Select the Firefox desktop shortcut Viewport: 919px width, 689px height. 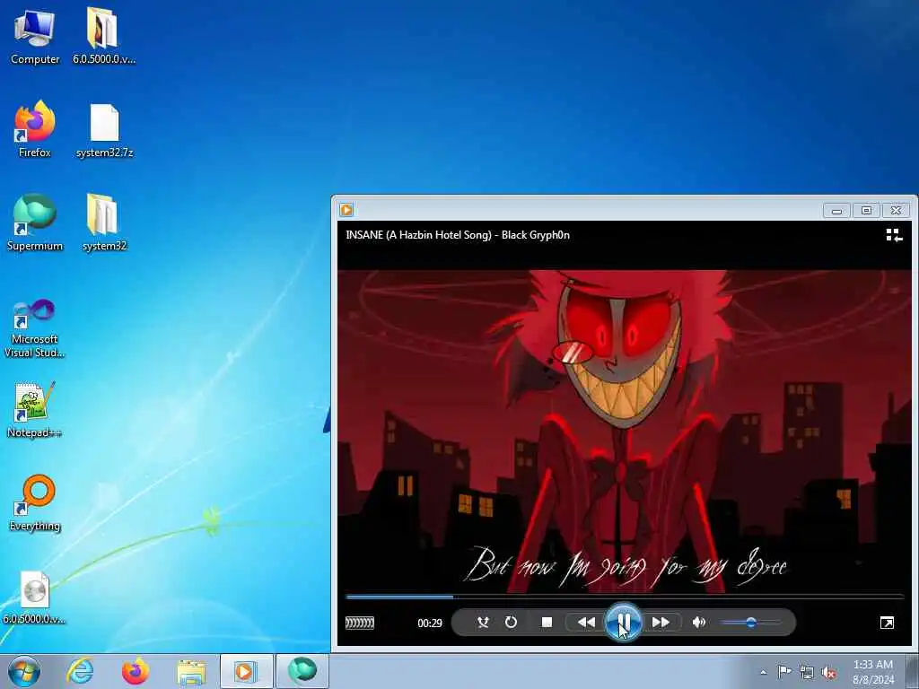[x=35, y=129]
